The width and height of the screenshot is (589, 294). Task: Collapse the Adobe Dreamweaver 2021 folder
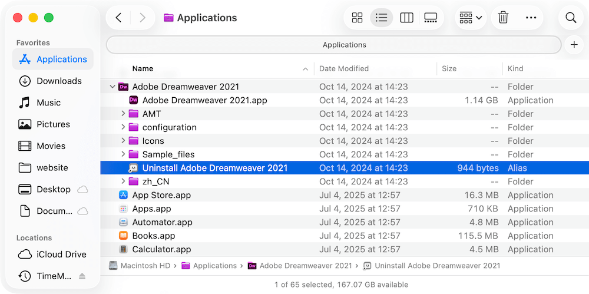(x=112, y=87)
